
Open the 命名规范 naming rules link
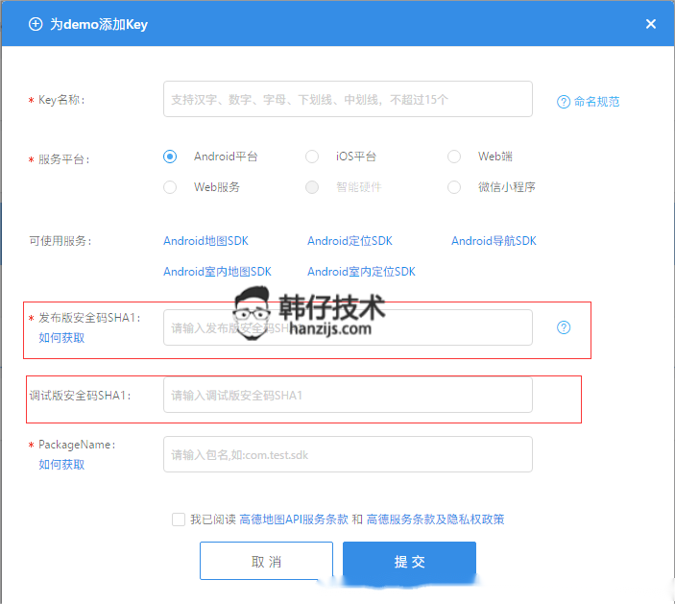tap(596, 102)
